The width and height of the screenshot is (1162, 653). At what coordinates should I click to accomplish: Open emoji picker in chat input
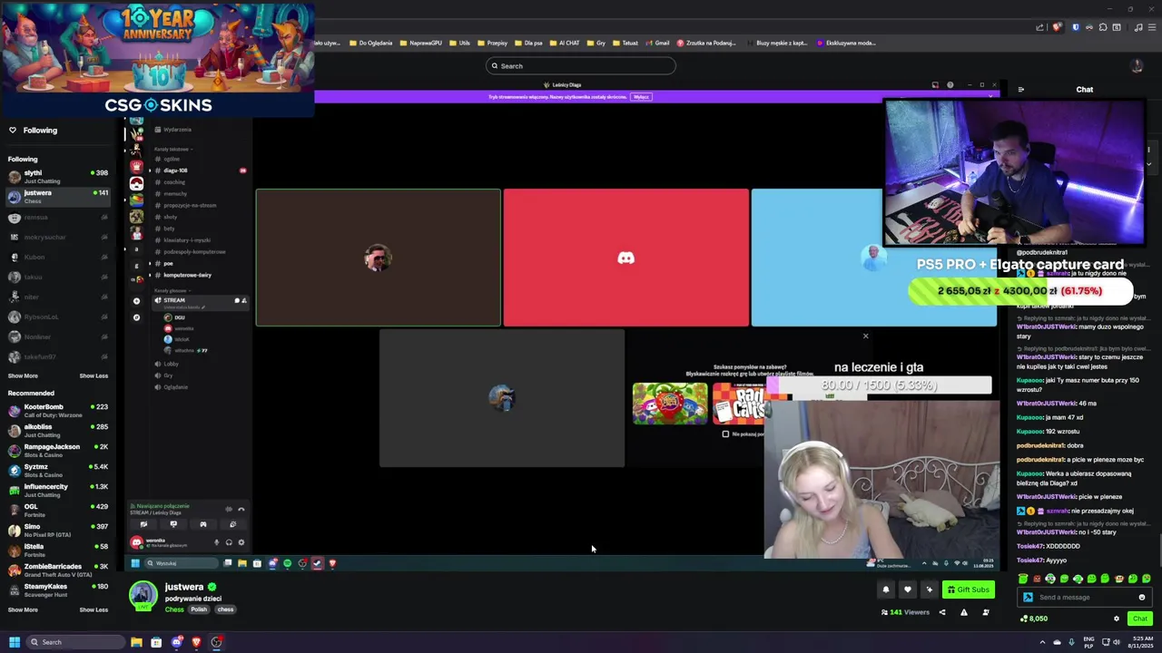[1142, 597]
